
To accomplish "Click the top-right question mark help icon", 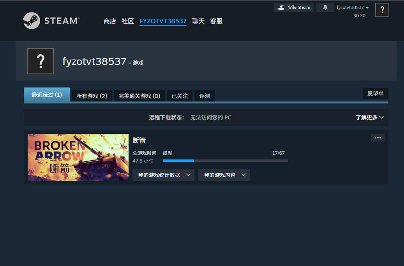I will pos(382,9).
